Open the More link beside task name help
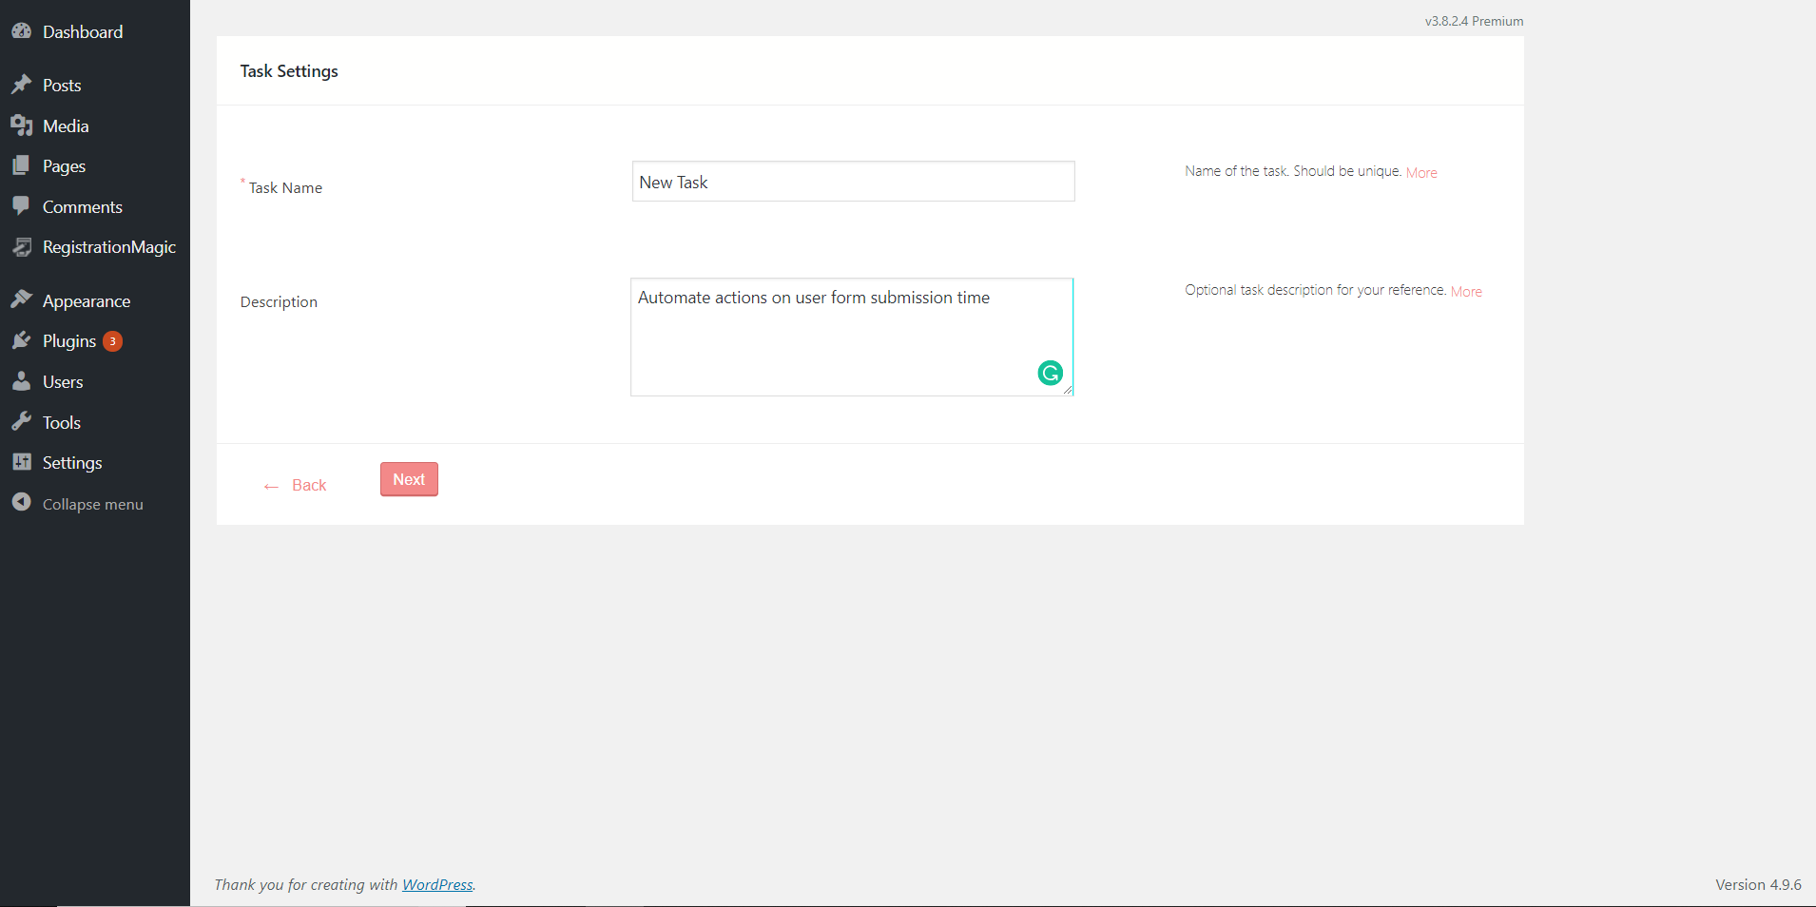Viewport: 1816px width, 907px height. tap(1421, 172)
